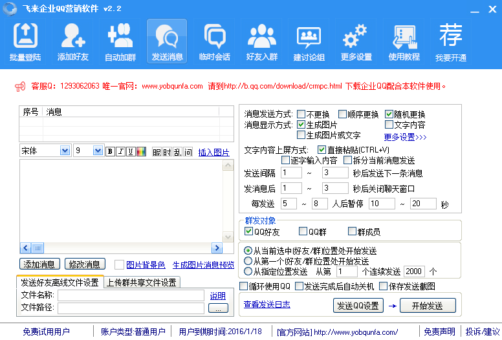
Task: Open the 批量登陆 batch login tool
Action: [x=25, y=42]
